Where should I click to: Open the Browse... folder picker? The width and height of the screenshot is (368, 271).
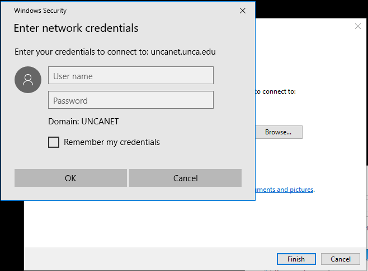[279, 132]
